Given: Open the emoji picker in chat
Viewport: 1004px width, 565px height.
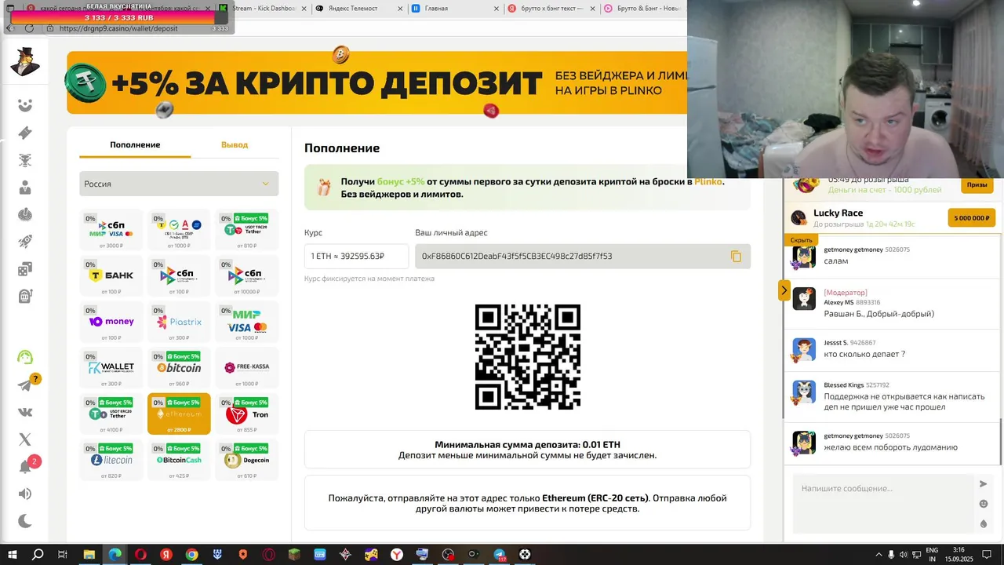Looking at the screenshot, I should [983, 504].
